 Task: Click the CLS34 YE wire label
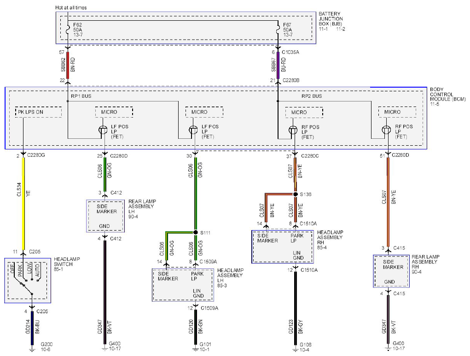pos(23,190)
